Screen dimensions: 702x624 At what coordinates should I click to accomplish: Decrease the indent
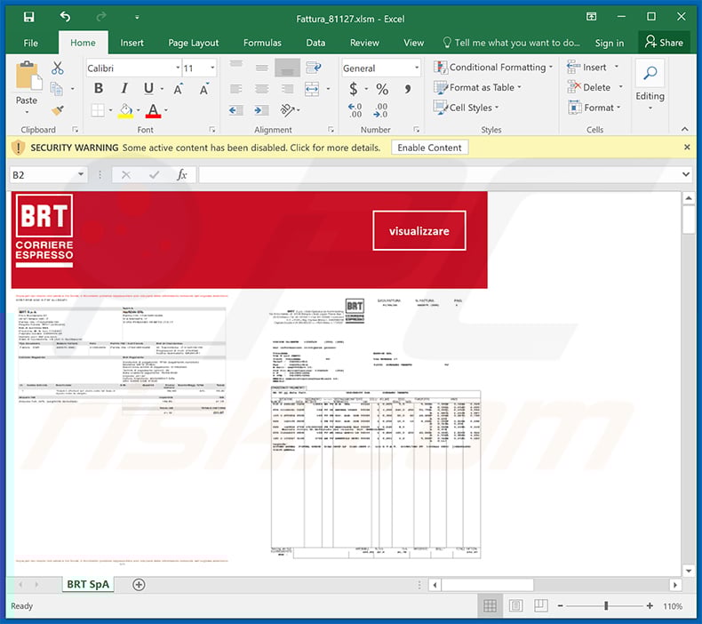[x=236, y=110]
